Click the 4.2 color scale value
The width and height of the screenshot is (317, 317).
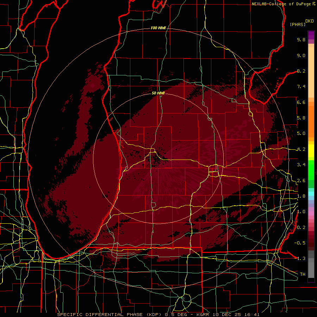click(x=301, y=149)
